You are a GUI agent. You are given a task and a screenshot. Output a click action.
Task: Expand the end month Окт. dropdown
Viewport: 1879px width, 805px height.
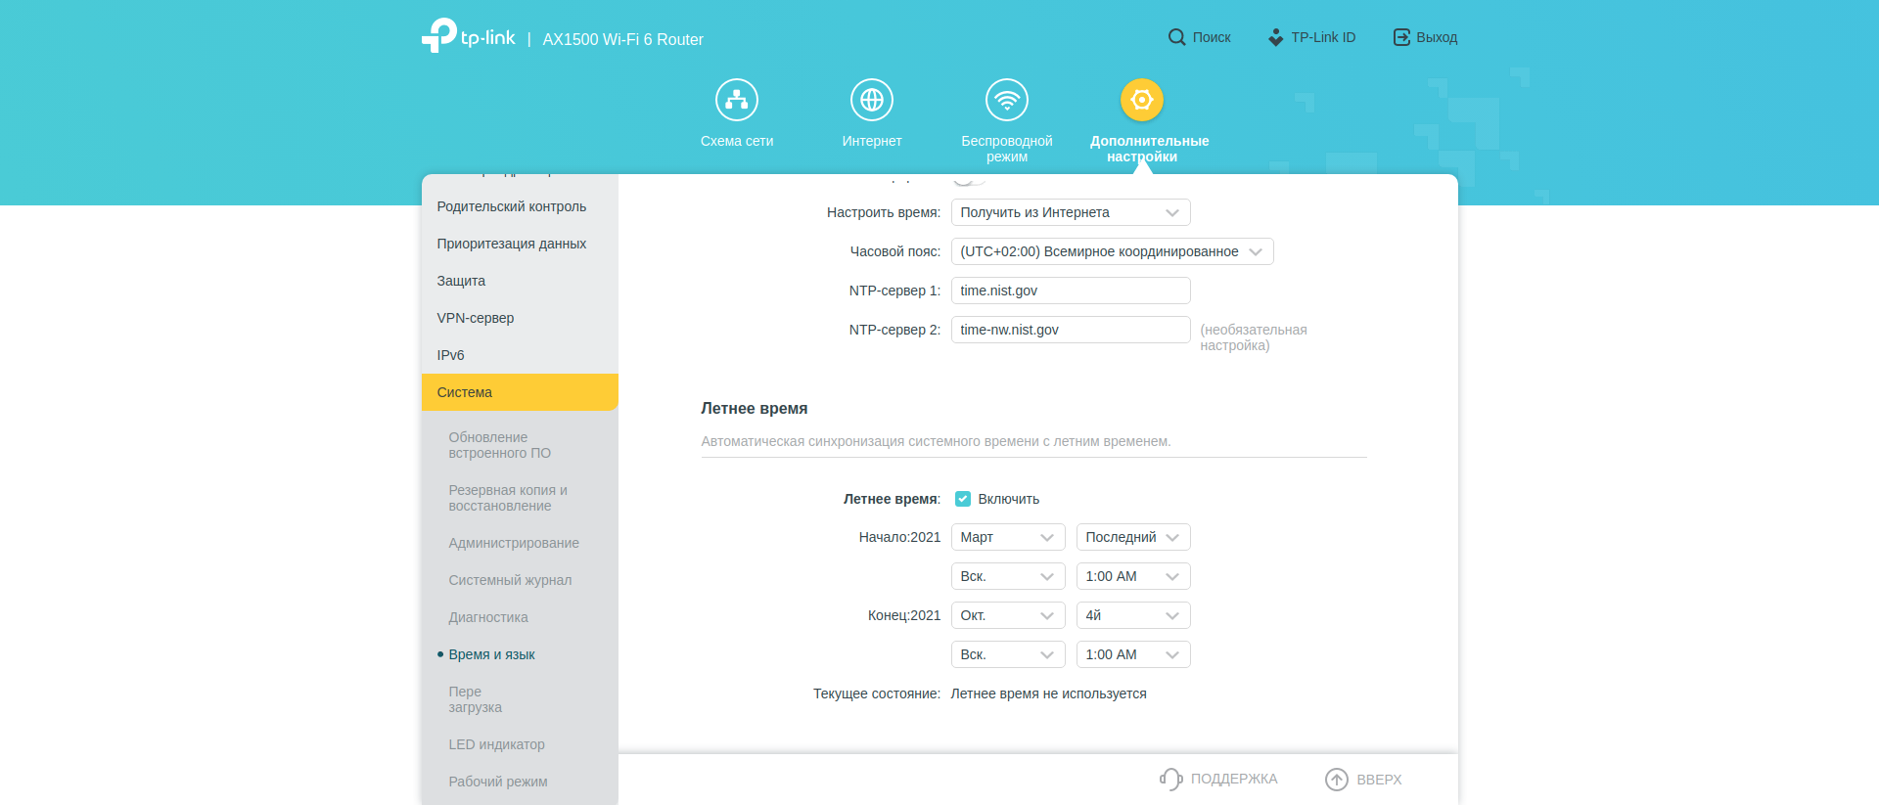tap(1007, 615)
